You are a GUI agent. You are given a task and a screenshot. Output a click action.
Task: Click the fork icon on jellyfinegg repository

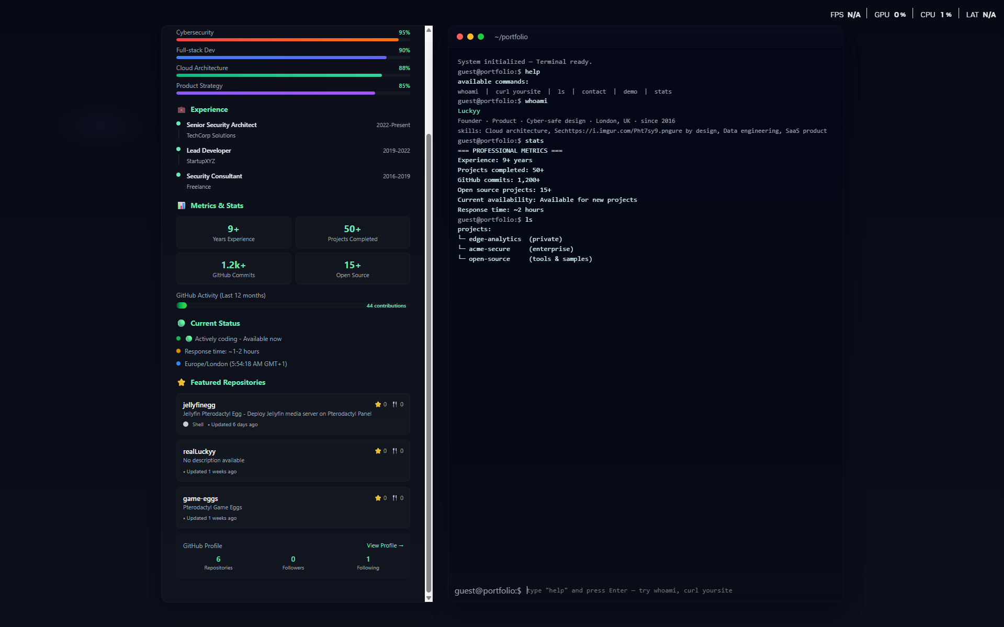click(394, 405)
